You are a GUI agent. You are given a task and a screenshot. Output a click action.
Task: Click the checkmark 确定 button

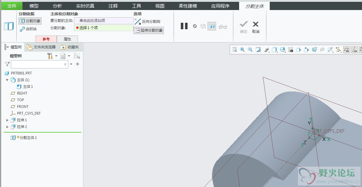click(244, 27)
